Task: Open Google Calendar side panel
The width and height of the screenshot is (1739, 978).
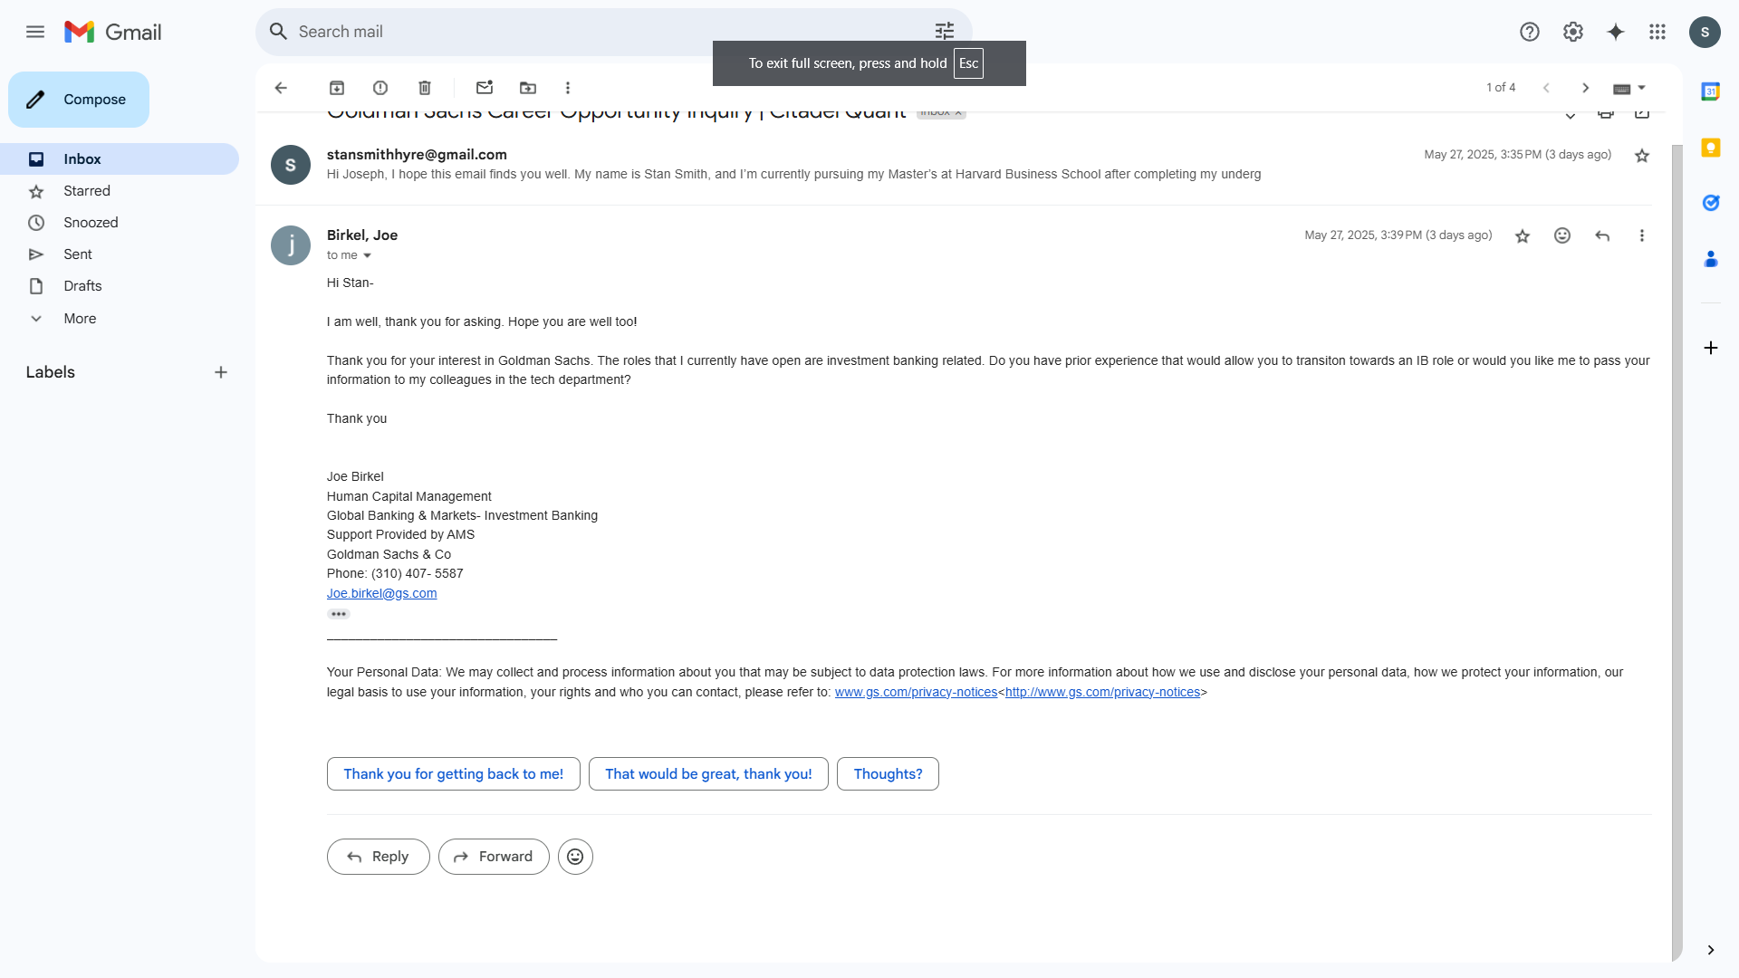Action: (1711, 91)
